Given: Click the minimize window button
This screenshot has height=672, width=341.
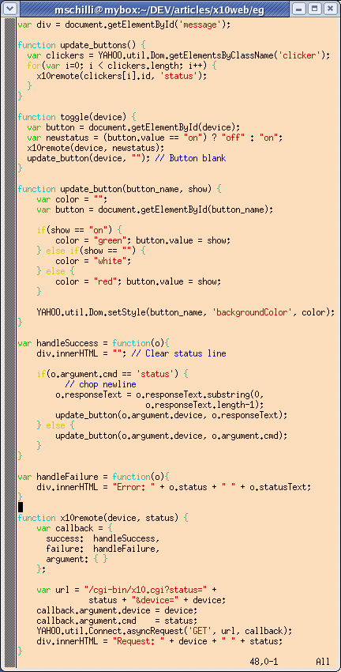Looking at the screenshot, I should (299, 9).
